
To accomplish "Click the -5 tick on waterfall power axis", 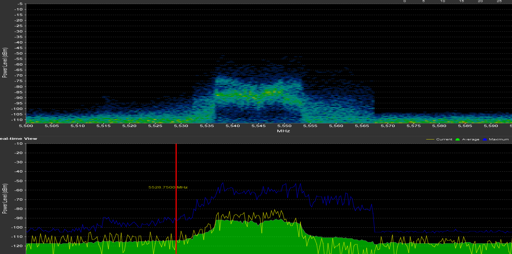I will [20, 4].
